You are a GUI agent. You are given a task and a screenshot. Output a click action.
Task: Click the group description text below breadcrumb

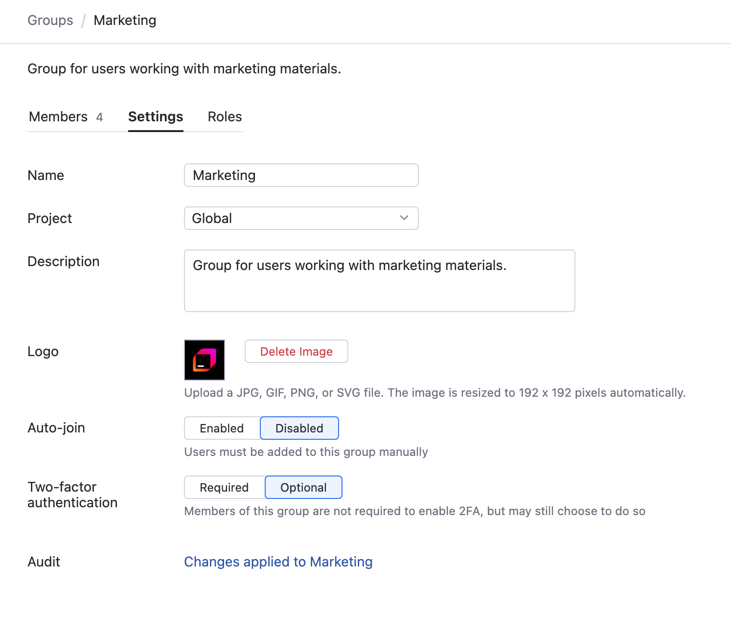pyautogui.click(x=184, y=69)
